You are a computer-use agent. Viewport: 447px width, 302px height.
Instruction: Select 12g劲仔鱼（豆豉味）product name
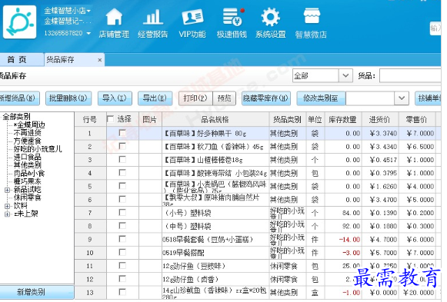point(194,266)
